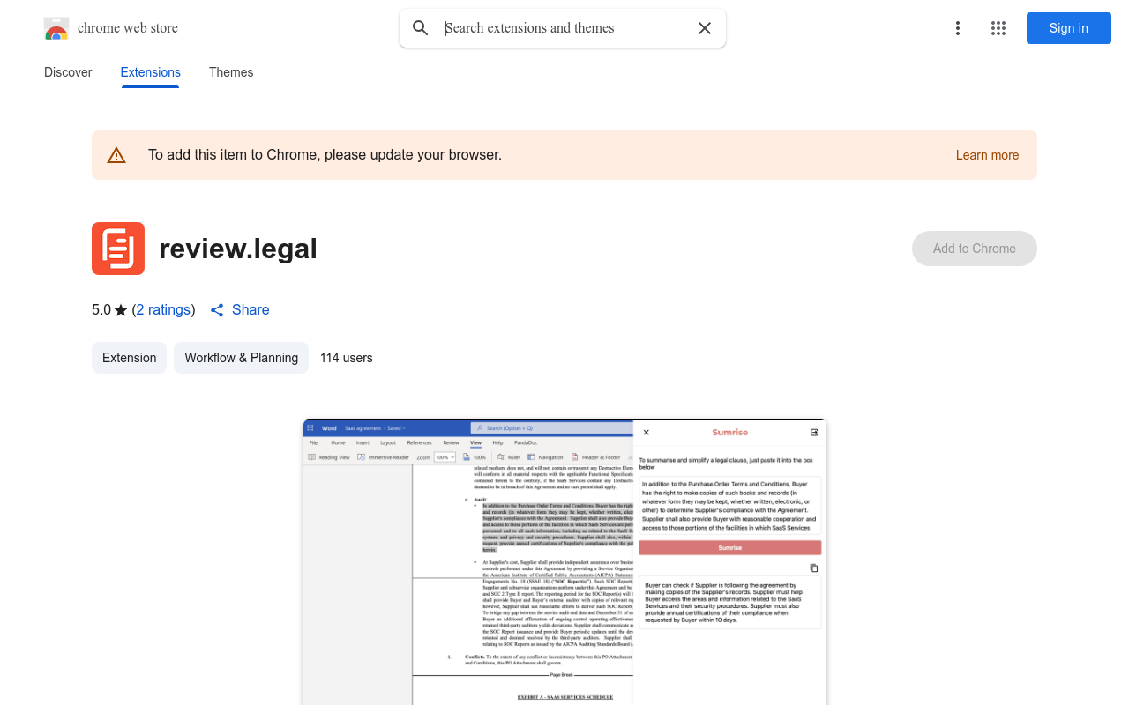Viewport: 1129px width, 705px height.
Task: Click the Word app grid icon in screenshot
Action: pos(310,428)
